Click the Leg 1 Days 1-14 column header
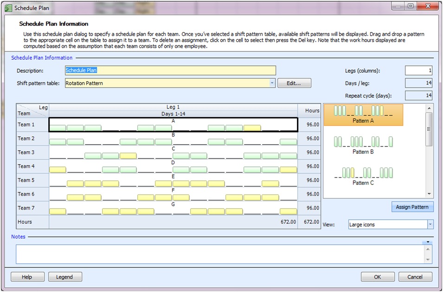443x292 pixels. [173, 110]
